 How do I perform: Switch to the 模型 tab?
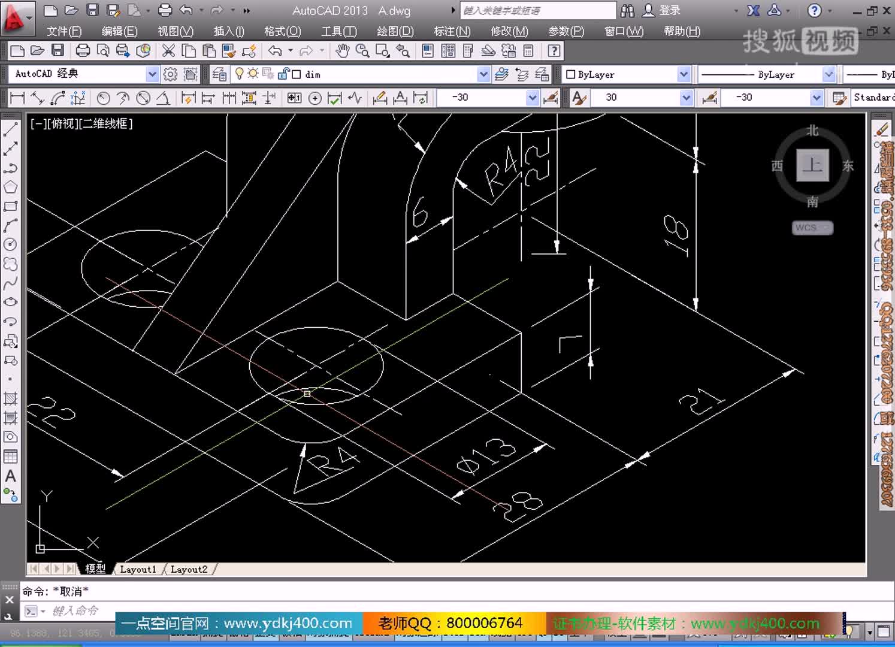(95, 569)
